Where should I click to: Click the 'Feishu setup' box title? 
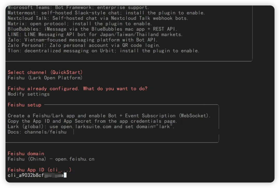[x=24, y=105]
